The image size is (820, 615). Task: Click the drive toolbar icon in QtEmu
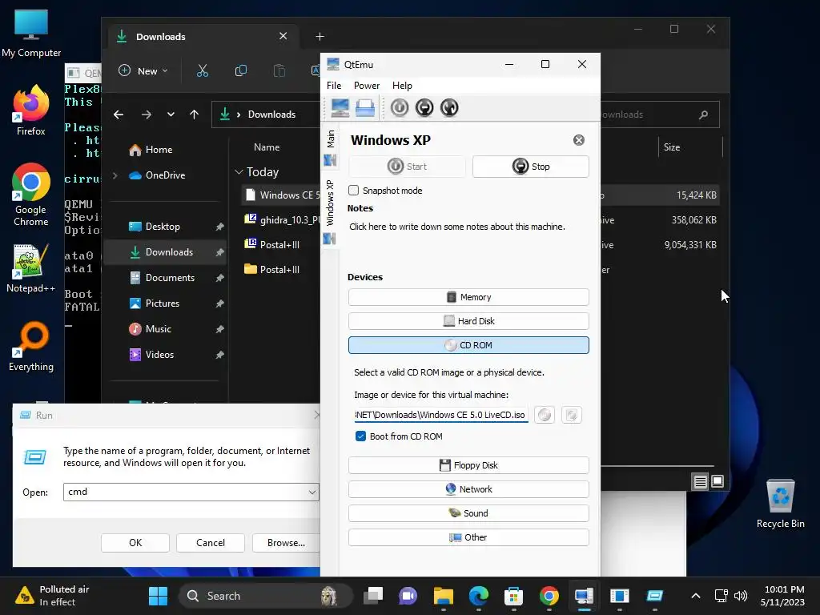click(365, 108)
